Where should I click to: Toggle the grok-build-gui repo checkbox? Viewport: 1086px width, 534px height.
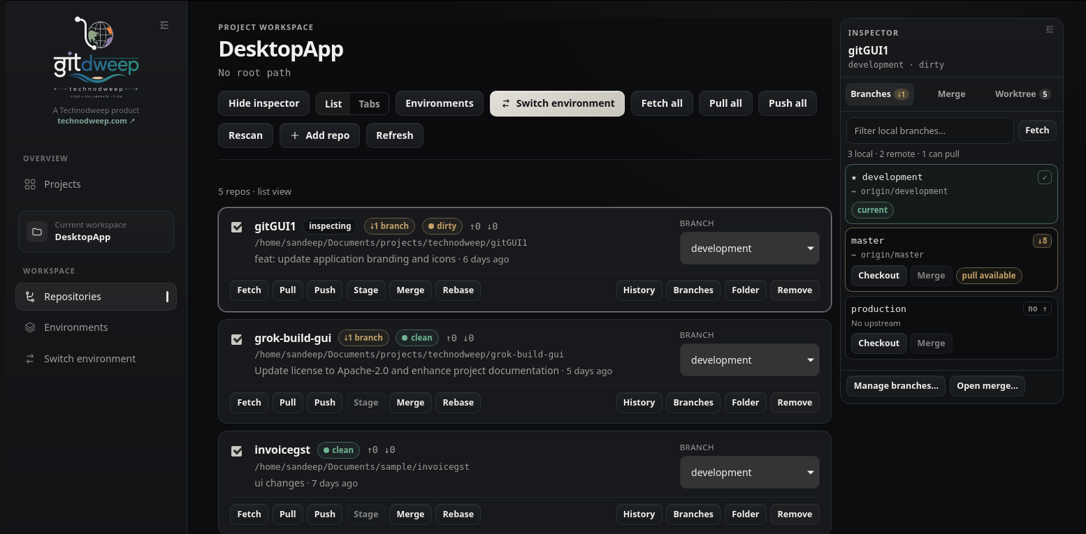237,339
